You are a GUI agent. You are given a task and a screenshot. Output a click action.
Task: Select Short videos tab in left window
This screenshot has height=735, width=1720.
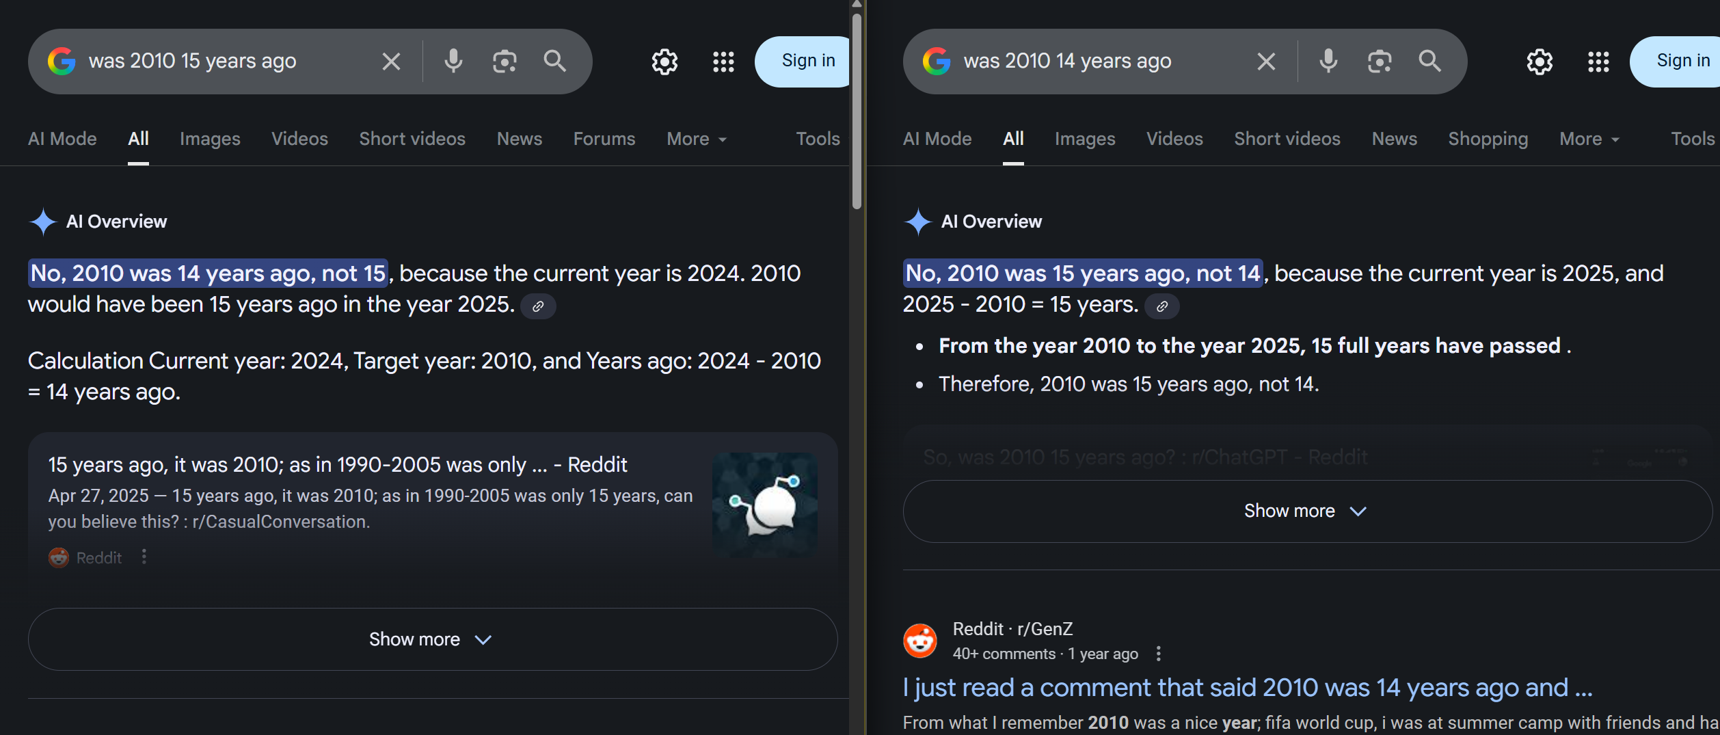pyautogui.click(x=412, y=139)
